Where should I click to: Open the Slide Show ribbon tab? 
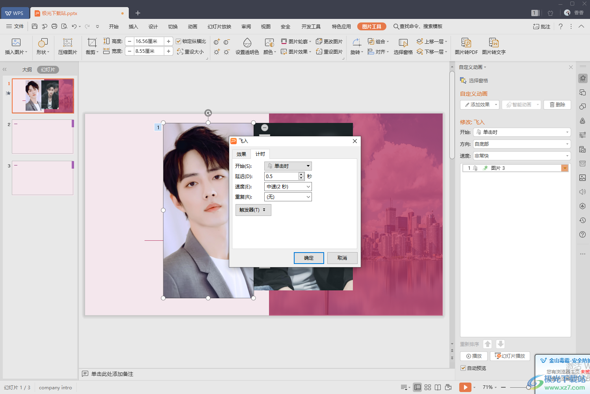coord(219,26)
